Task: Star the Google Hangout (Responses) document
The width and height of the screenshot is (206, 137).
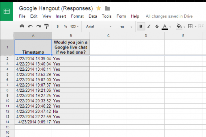Action: point(99,8)
